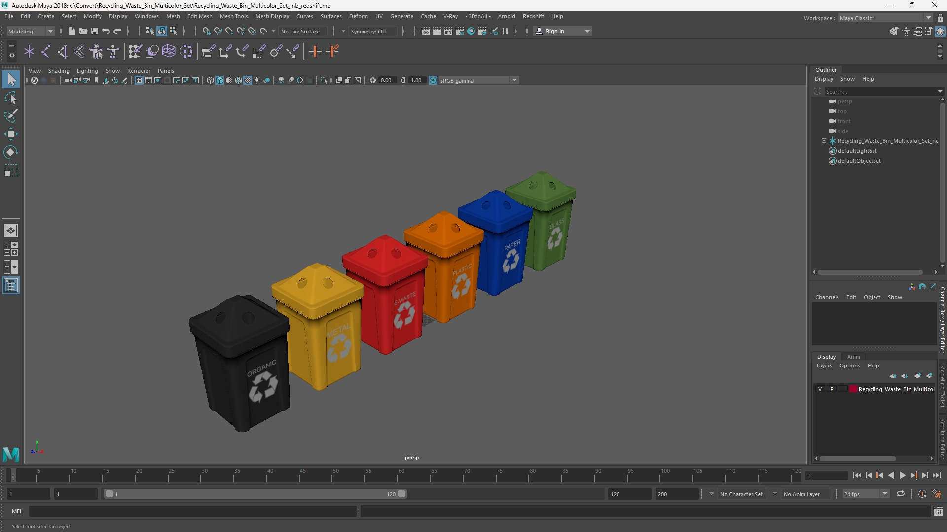Open the Mesh Tools menu

pos(234,16)
